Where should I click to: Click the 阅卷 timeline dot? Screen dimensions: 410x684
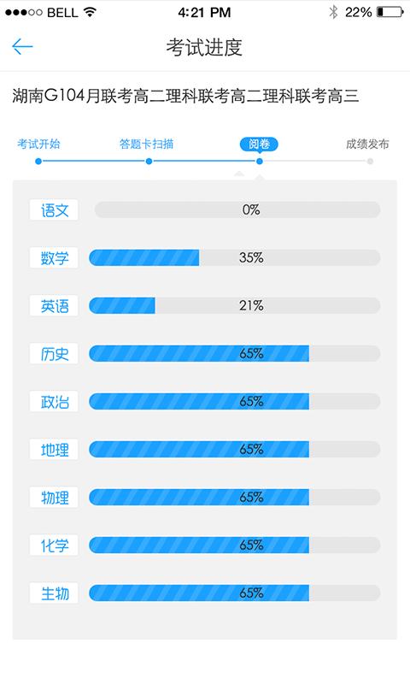260,162
